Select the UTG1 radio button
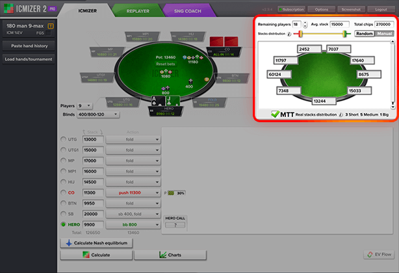Screen dimensions: 399x273 click(63, 150)
